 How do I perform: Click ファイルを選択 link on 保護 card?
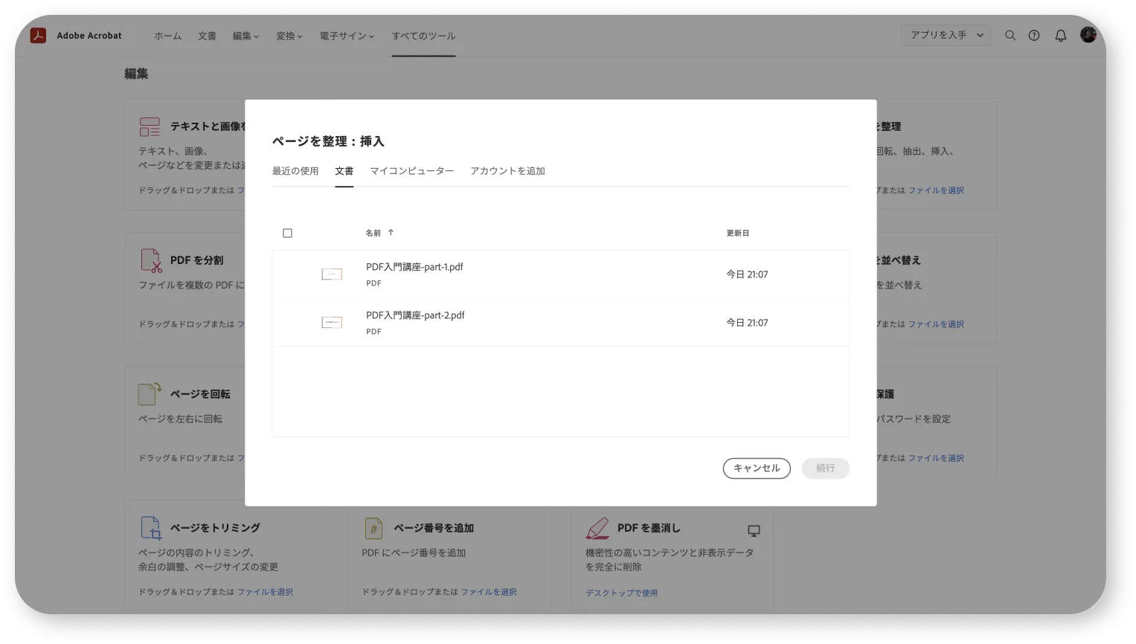tap(936, 458)
